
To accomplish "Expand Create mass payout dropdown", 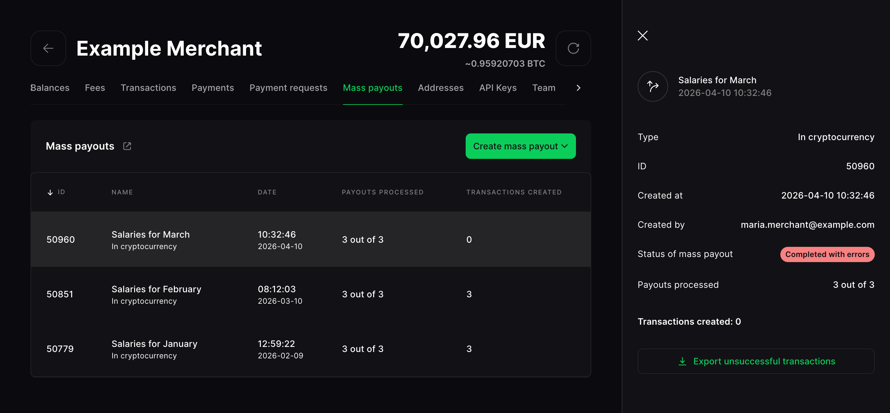I will pos(520,146).
